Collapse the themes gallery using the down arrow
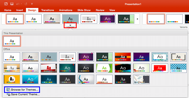Screen dimensions: 189x98 (x=70, y=26)
